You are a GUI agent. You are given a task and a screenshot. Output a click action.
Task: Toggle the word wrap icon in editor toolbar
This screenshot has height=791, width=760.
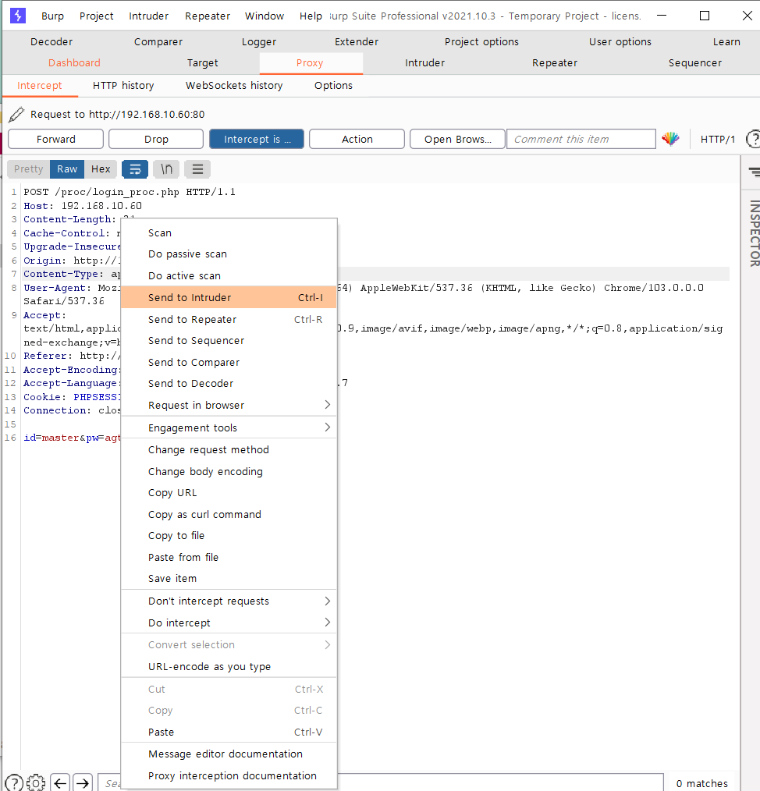135,169
